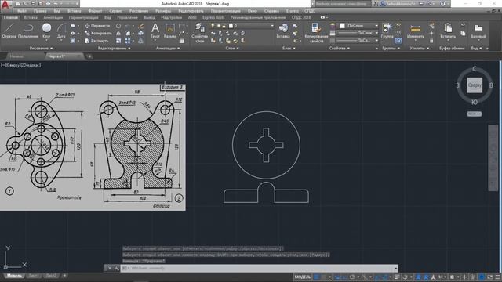The image size is (502, 282).
Task: Select the Полилиния (Polyline) tool
Action: [x=28, y=31]
